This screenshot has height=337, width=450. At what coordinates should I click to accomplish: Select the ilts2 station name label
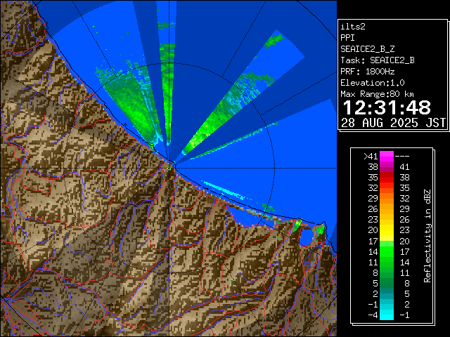point(354,26)
